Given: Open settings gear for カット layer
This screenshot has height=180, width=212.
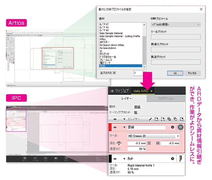Looking at the screenshot, I should (x=173, y=159).
